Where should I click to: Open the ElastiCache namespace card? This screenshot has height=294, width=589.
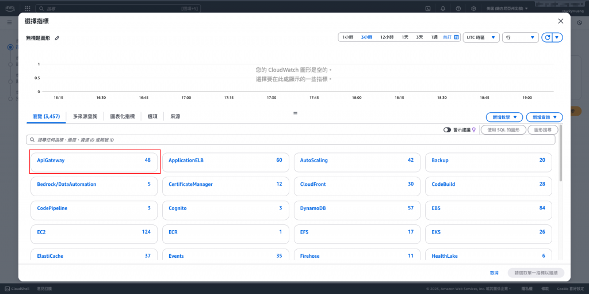pos(94,254)
